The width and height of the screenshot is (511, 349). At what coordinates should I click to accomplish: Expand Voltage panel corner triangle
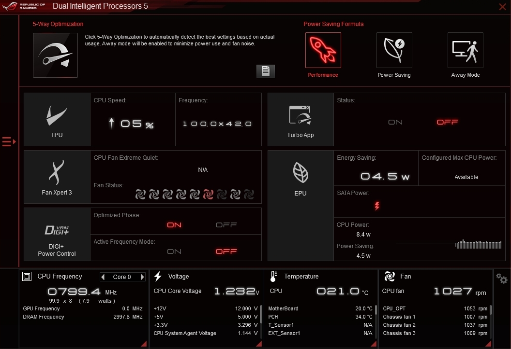coord(259,344)
